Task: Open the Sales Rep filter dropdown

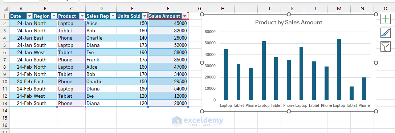Action: point(113,16)
